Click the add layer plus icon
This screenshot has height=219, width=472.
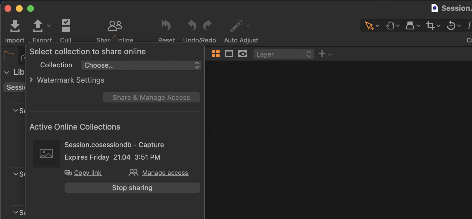(322, 54)
